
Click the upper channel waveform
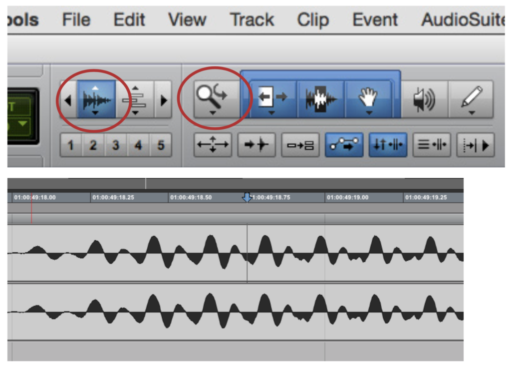click(236, 253)
